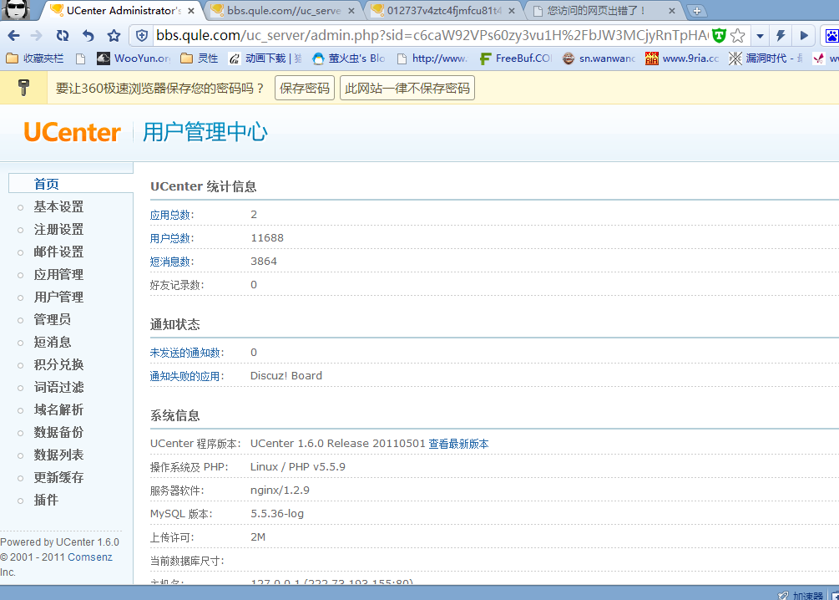Click the 保存密码 button

(x=305, y=88)
